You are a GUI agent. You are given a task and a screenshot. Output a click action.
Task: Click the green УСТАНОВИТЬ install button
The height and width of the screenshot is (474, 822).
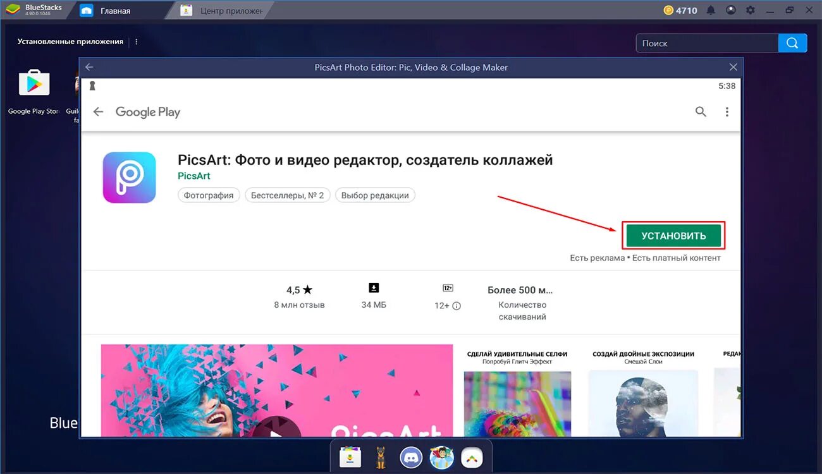click(x=673, y=236)
